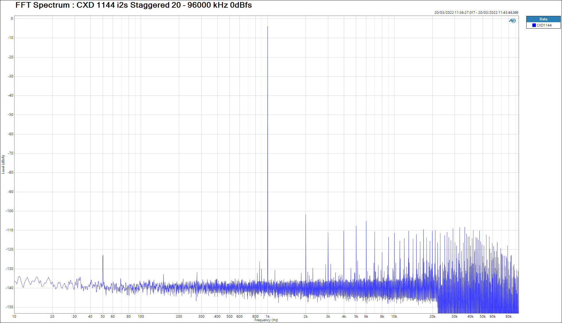Click the 2 kHz second harmonic peak

click(305, 215)
